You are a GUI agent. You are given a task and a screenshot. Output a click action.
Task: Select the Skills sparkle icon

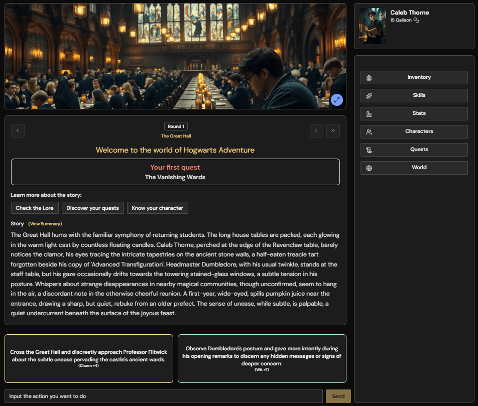369,95
